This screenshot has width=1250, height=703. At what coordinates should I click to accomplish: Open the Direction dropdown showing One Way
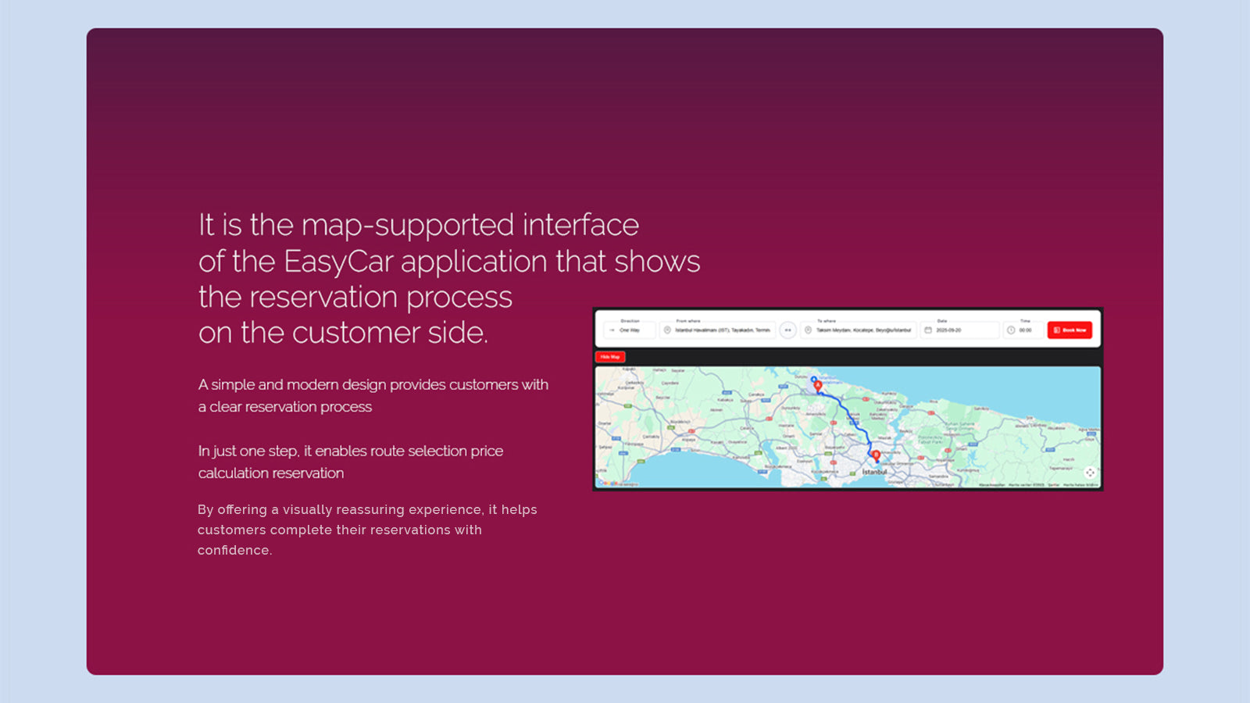629,330
